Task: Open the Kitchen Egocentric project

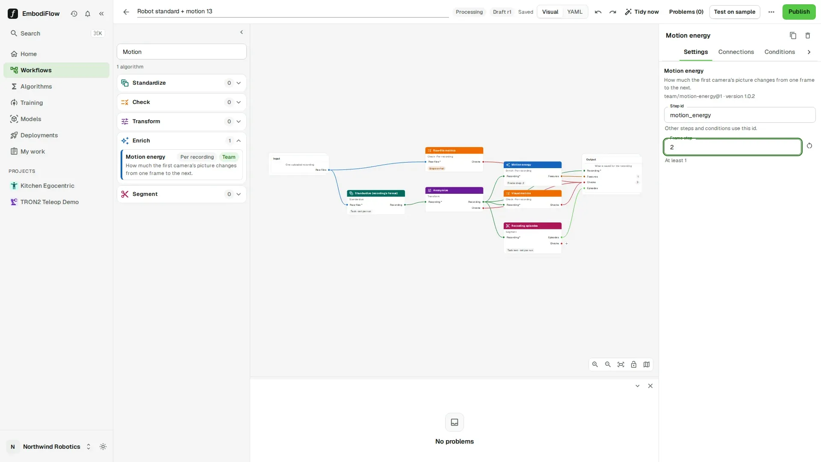Action: tap(56, 186)
